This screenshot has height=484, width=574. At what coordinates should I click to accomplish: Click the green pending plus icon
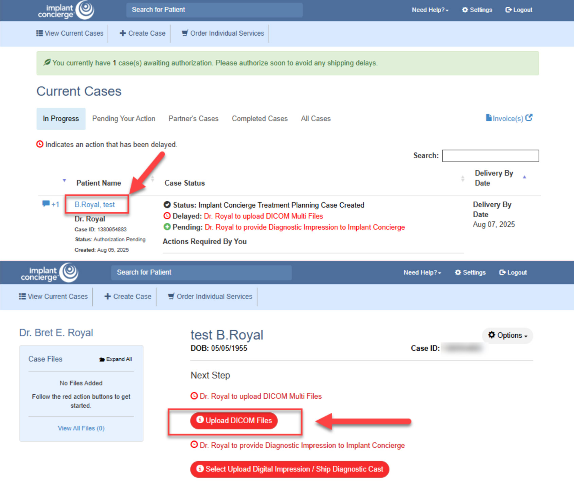[x=167, y=227]
